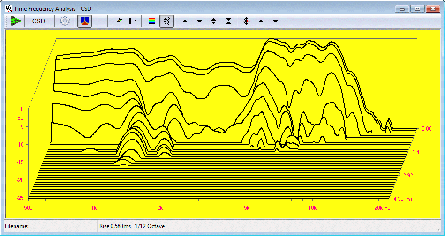The image size is (445, 236).
Task: Click the down arrow after the crosshair icon
Action: point(276,21)
